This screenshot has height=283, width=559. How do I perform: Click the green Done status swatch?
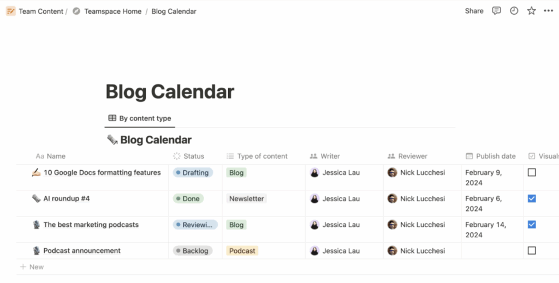point(188,198)
